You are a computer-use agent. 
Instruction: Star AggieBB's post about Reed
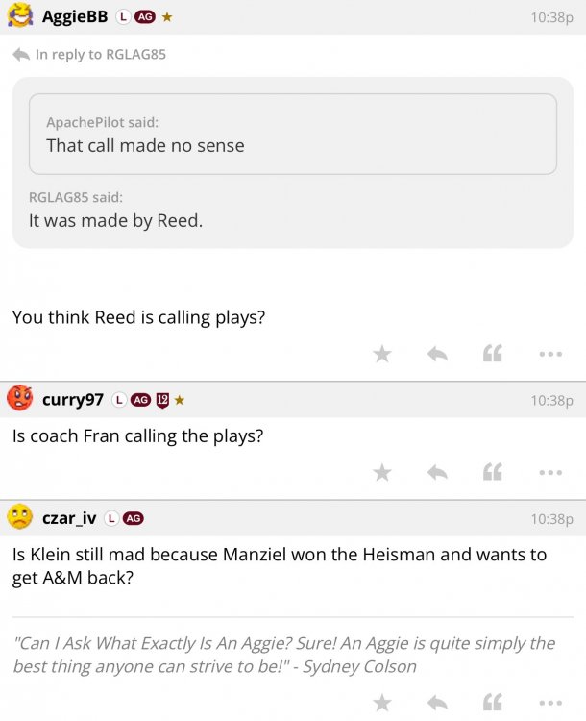point(382,354)
